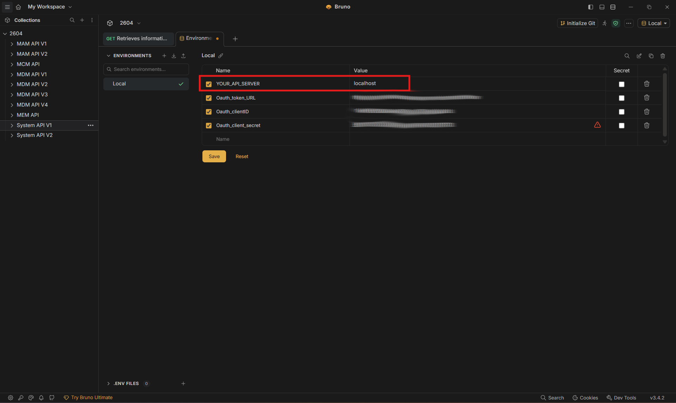Image resolution: width=676 pixels, height=403 pixels.
Task: Import environment using the download icon
Action: tap(174, 56)
